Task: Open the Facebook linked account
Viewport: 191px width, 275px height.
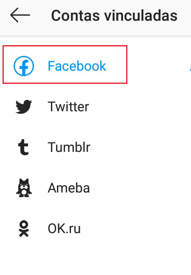Action: [x=95, y=66]
